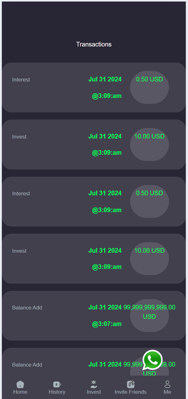This screenshot has height=399, width=188.
Task: Tap the Home icon in bottom navigation
Action: click(20, 384)
